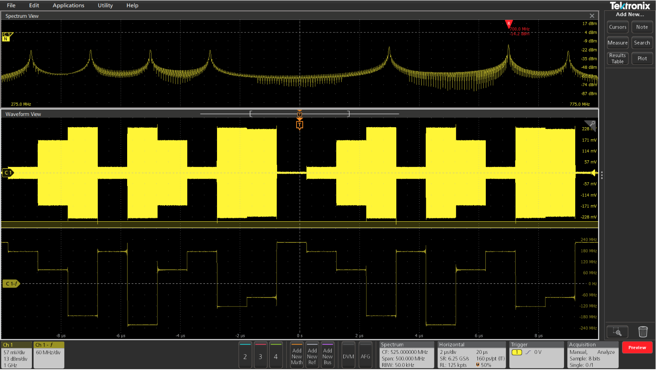Click the zoom magnifier icon at bottom right
The image size is (656, 370).
[617, 332]
